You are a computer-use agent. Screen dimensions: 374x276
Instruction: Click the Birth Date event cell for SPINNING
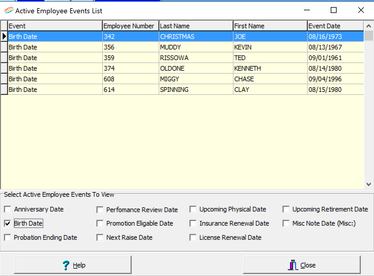coord(55,90)
